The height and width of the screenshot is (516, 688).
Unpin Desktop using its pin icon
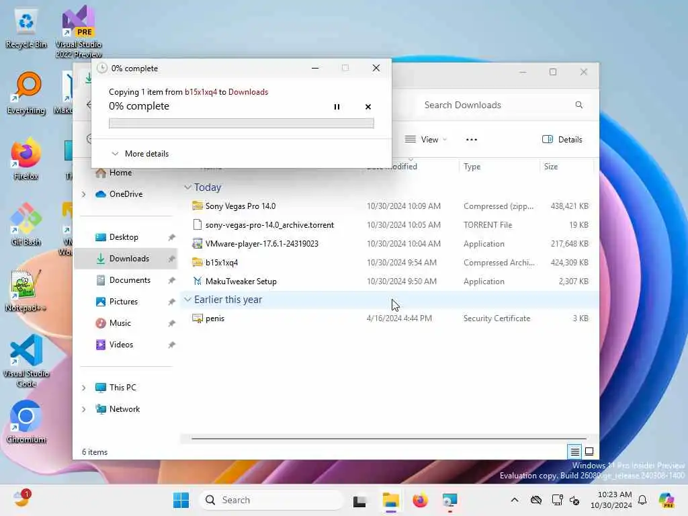[171, 237]
